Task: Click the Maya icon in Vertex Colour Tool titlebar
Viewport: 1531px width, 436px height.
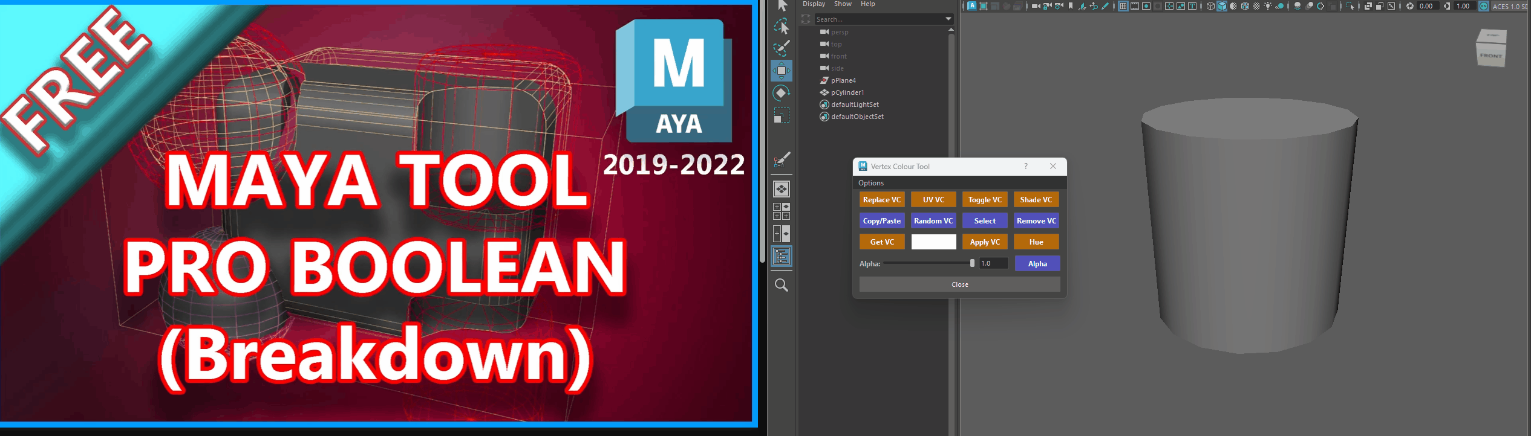Action: click(x=863, y=166)
